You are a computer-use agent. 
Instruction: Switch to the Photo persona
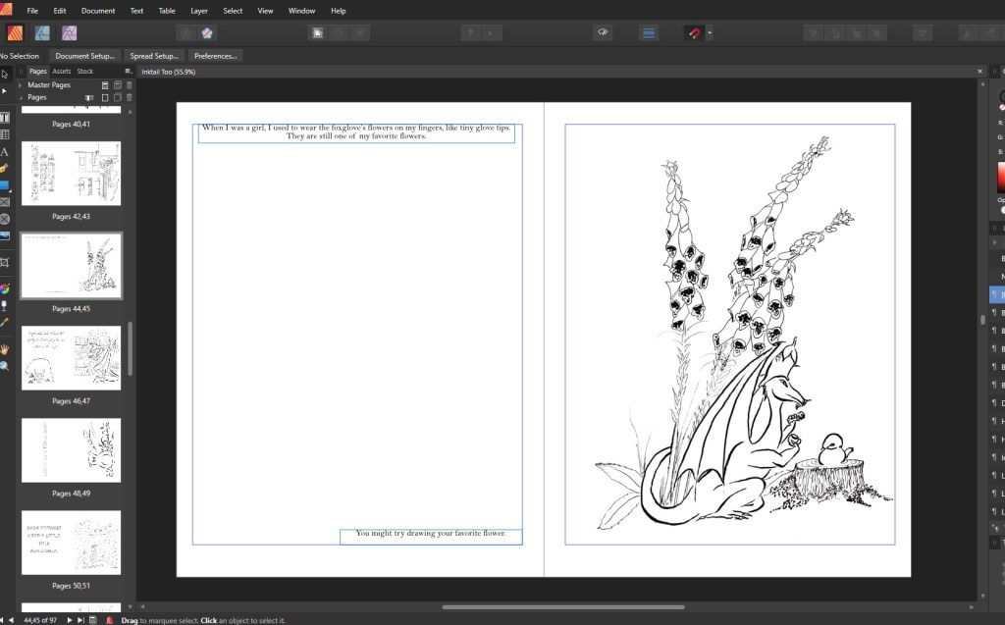70,33
